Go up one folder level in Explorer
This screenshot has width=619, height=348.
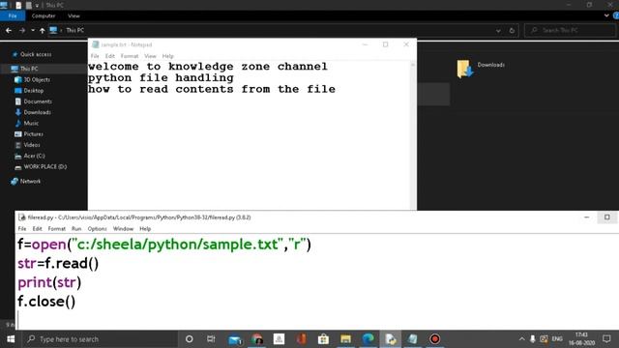tap(42, 30)
